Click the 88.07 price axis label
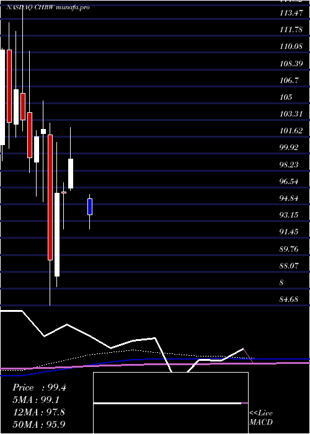This screenshot has height=434, width=310. (289, 266)
